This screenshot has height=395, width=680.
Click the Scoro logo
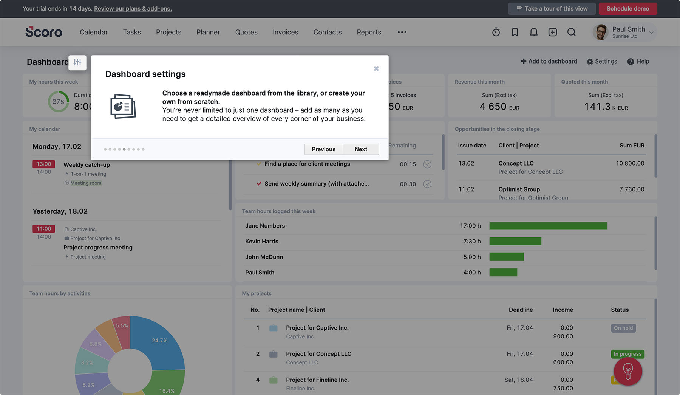44,32
